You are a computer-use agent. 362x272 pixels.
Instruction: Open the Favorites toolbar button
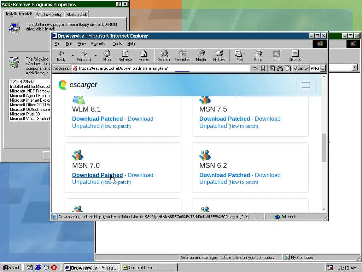coord(182,56)
